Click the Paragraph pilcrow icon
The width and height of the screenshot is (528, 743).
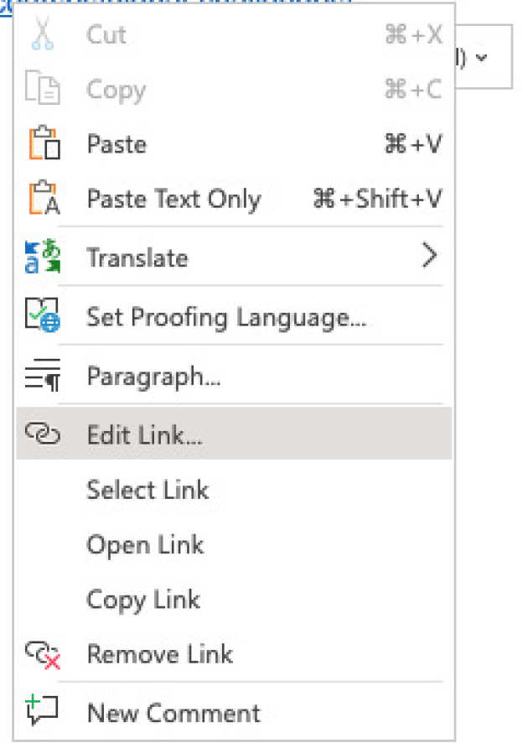[42, 377]
